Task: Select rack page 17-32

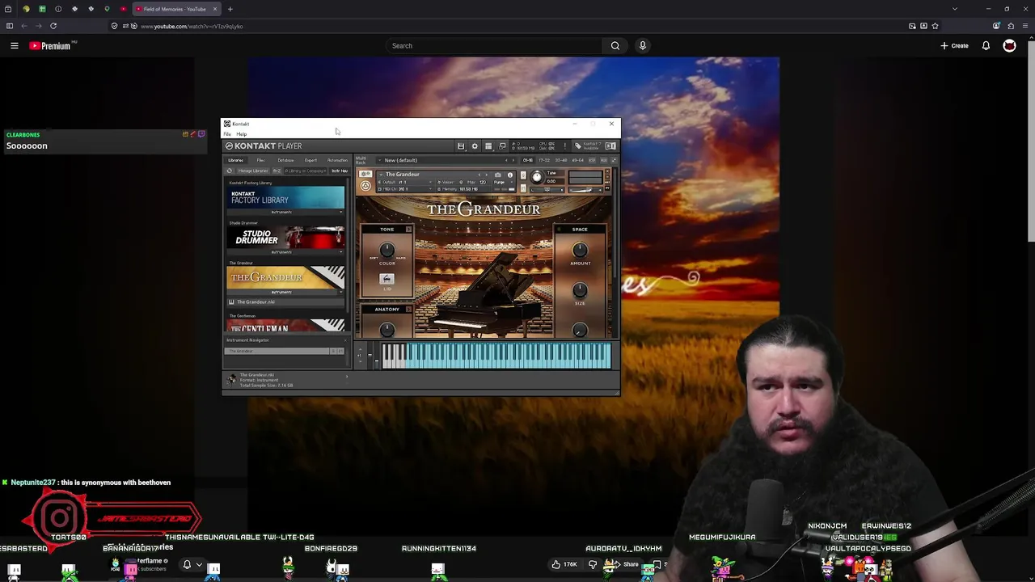Action: tap(544, 160)
